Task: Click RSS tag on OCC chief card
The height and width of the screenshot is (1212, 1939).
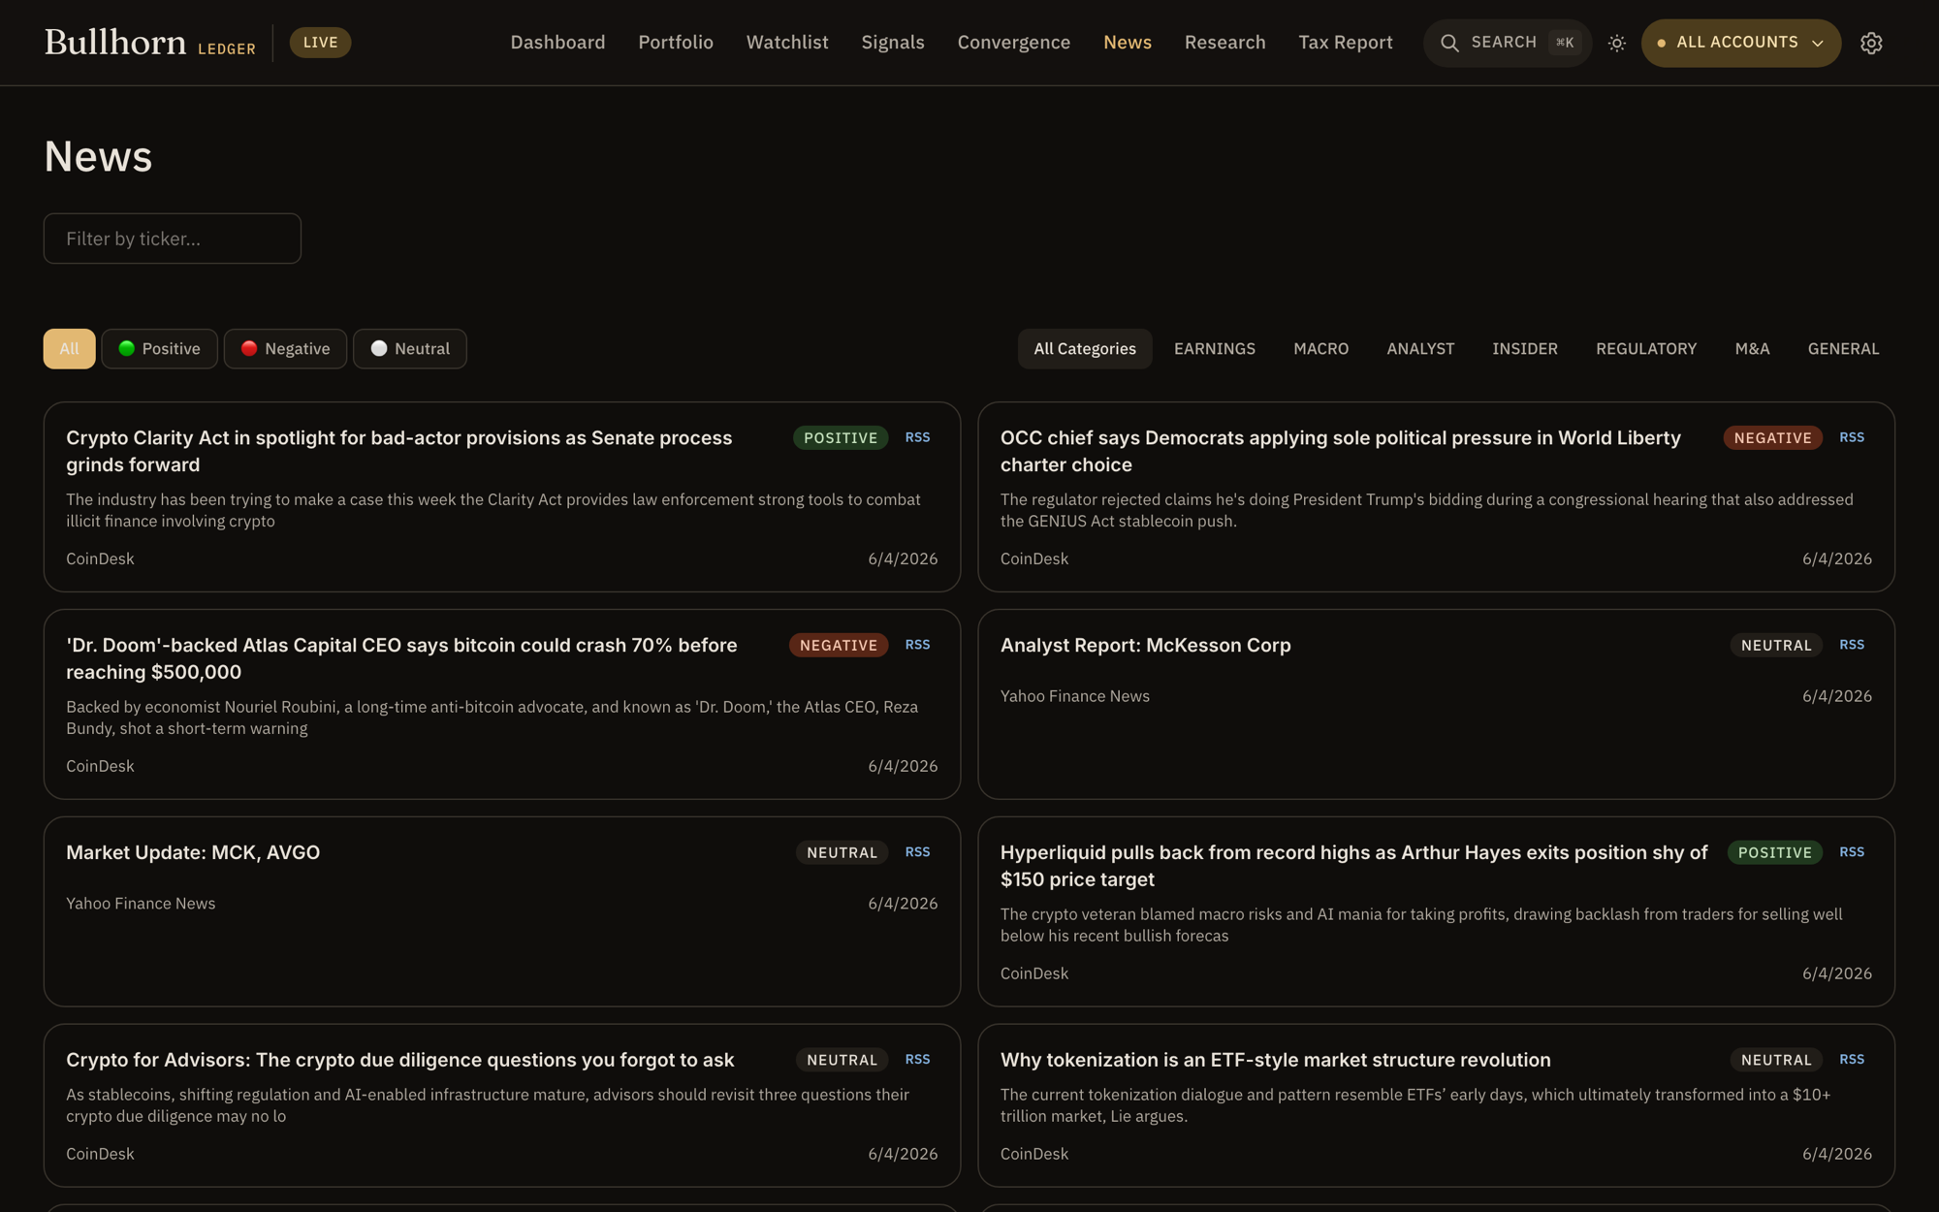Action: pos(1852,438)
